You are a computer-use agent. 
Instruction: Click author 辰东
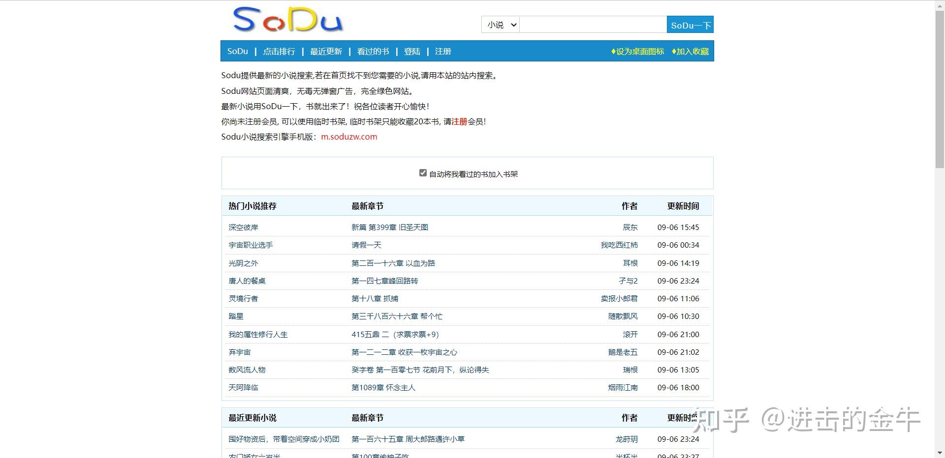click(x=630, y=227)
